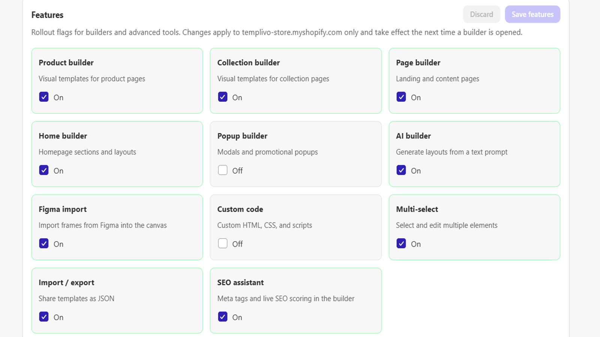Viewport: 600px width, 337px height.
Task: Toggle off the Home builder feature
Action: point(44,170)
